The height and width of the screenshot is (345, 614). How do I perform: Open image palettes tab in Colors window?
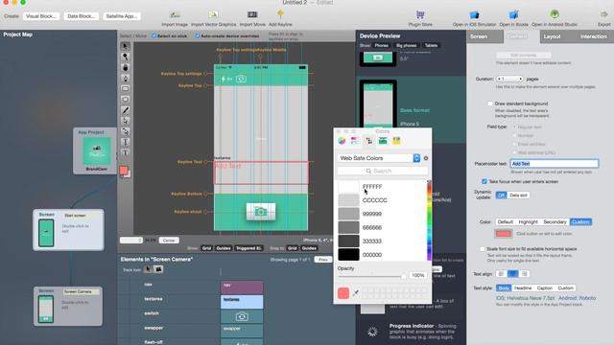[383, 141]
